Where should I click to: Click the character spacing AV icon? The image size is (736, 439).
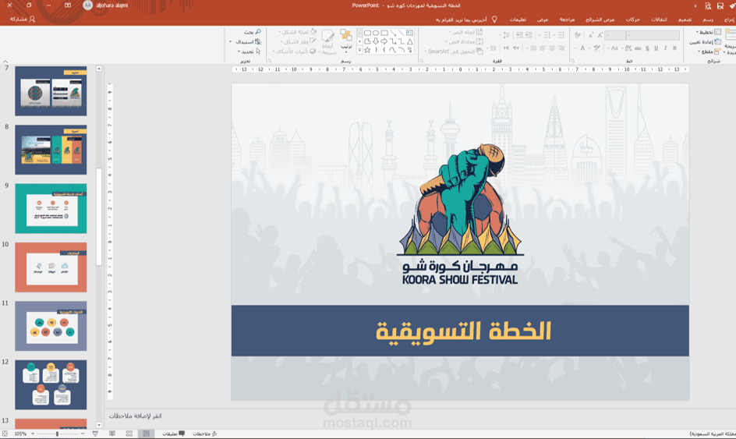(x=628, y=48)
